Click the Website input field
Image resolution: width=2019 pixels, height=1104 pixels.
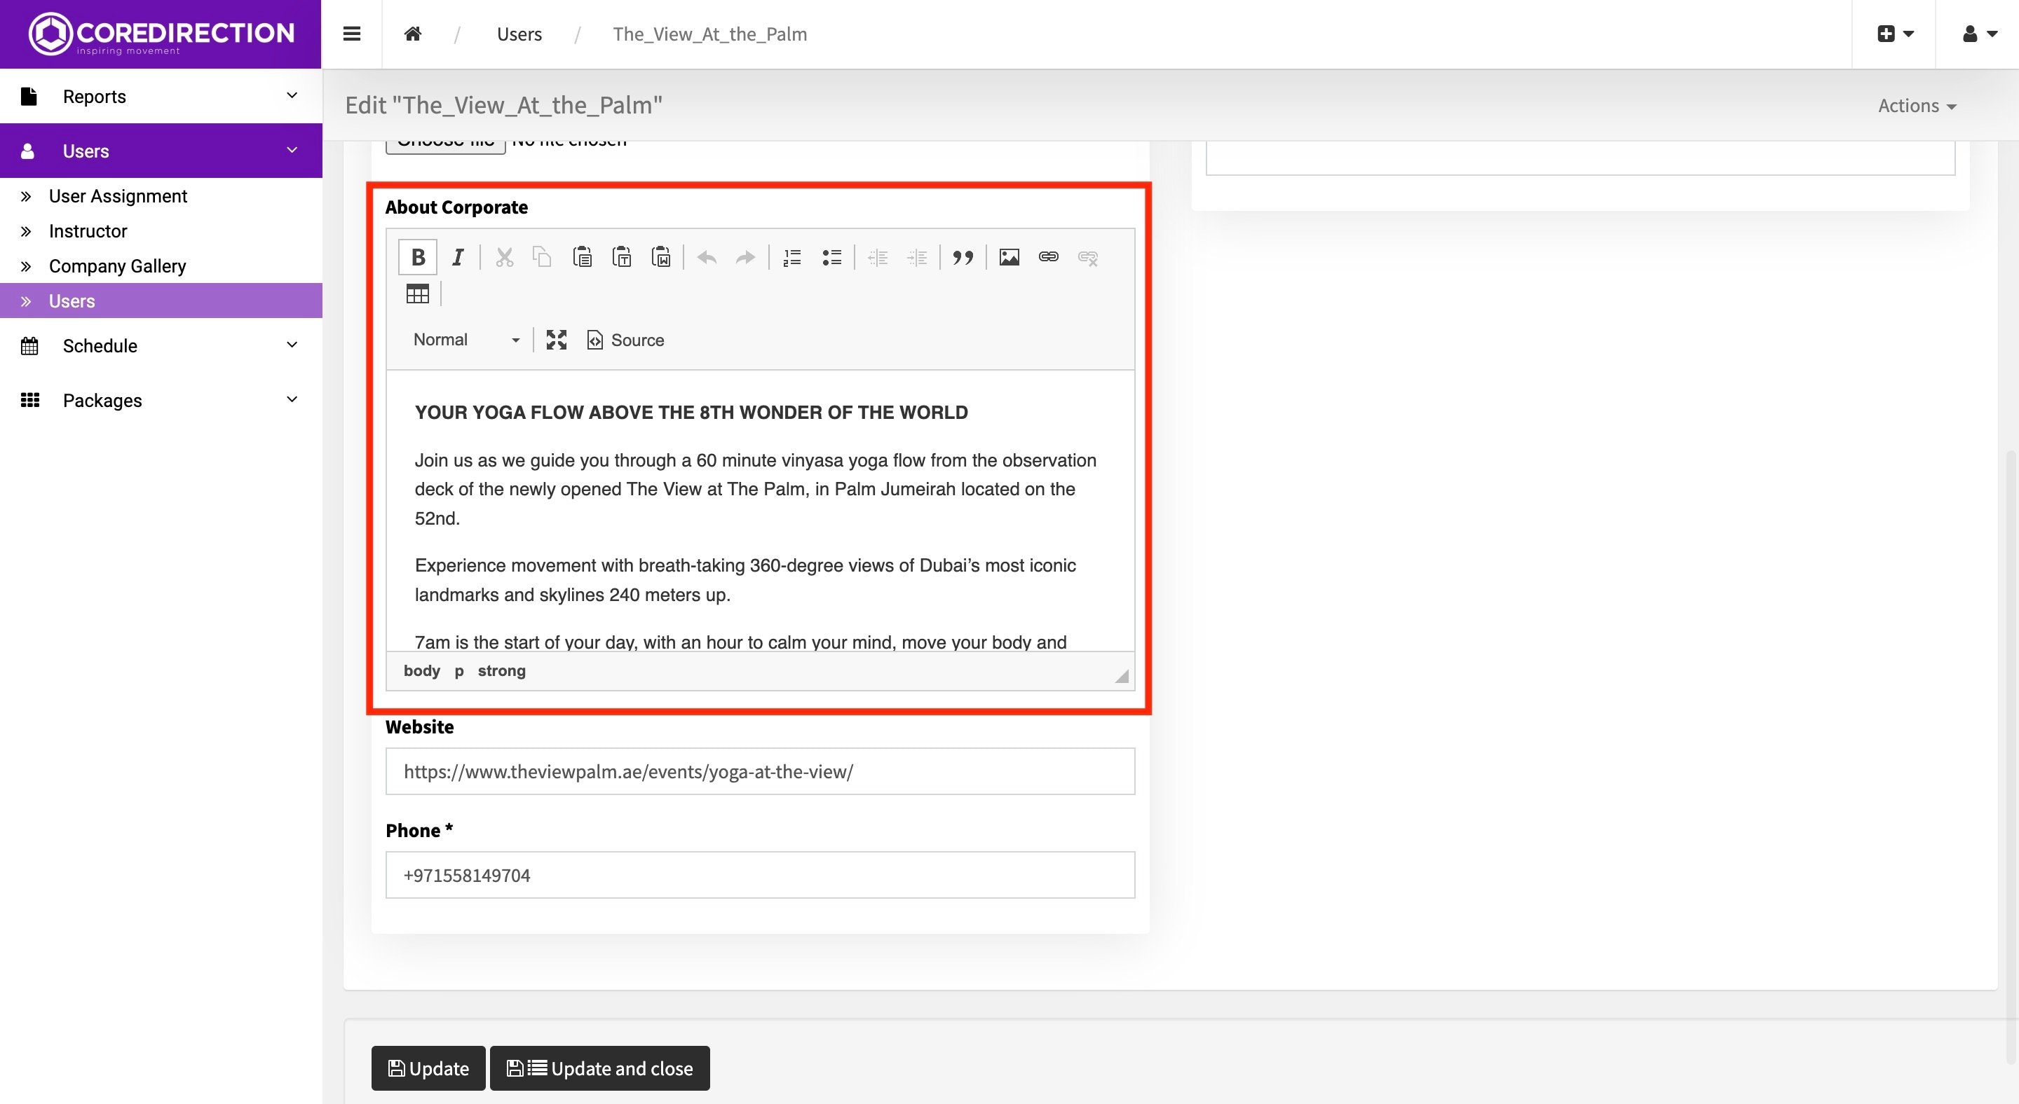click(759, 771)
